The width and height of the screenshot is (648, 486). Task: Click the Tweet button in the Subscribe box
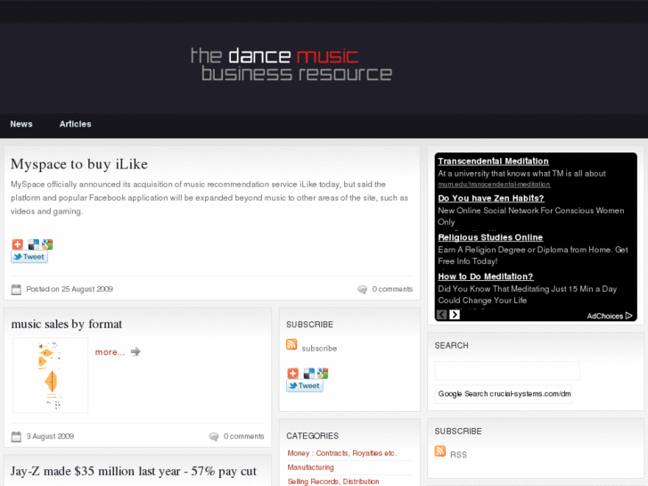pyautogui.click(x=305, y=386)
